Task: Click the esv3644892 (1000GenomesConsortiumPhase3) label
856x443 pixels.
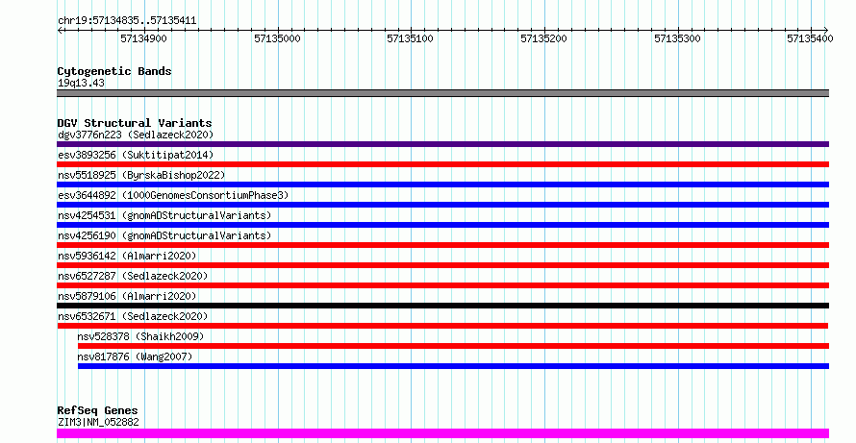Action: click(x=173, y=195)
